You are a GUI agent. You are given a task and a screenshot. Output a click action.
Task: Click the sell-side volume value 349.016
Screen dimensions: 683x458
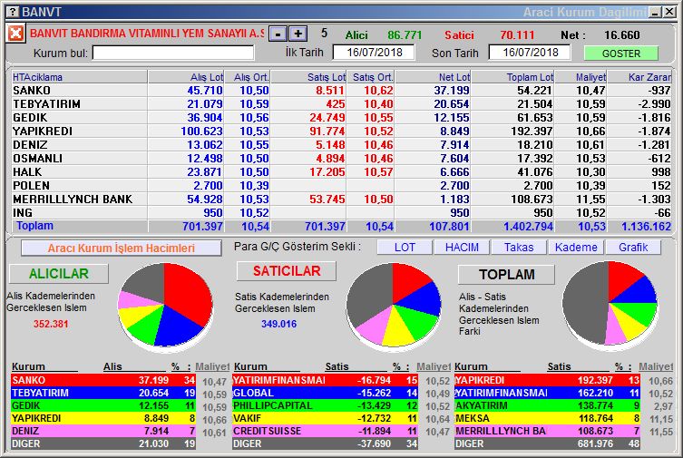(278, 324)
